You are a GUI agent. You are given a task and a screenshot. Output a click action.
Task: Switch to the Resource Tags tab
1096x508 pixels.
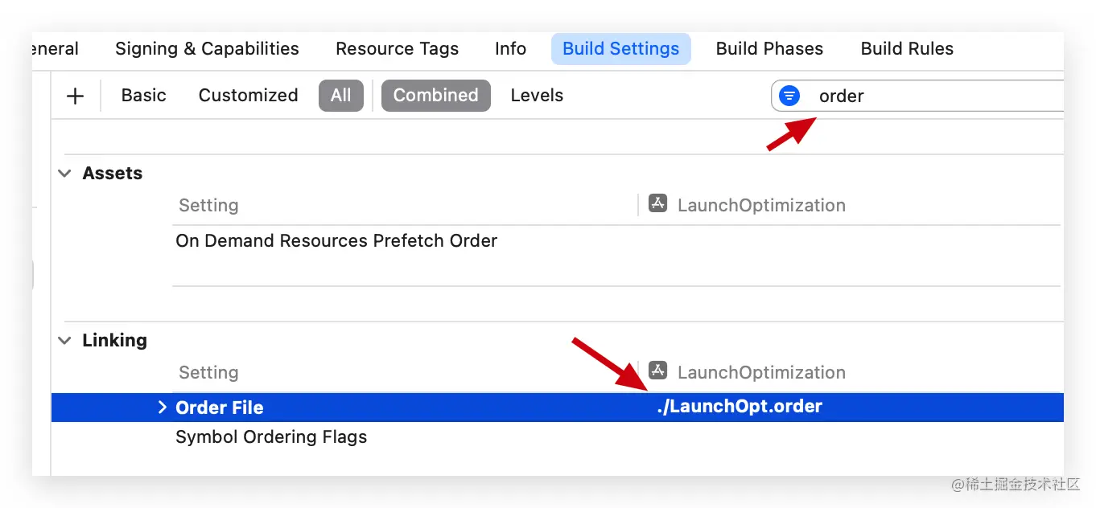coord(397,49)
